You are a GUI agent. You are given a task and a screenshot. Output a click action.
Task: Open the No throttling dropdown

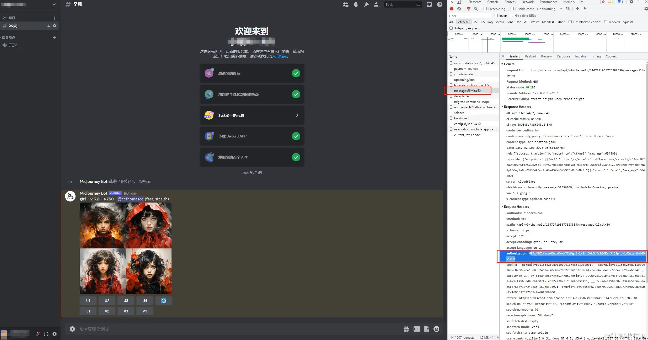pyautogui.click(x=549, y=9)
